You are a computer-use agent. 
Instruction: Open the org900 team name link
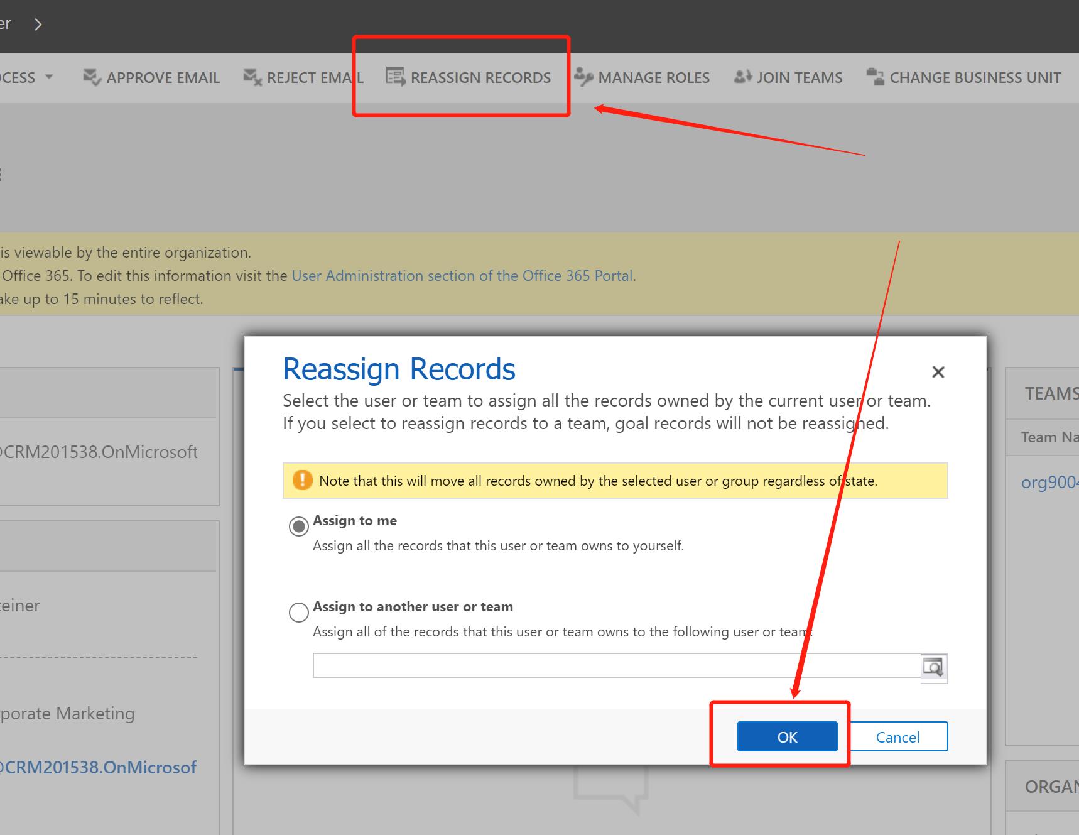point(1049,483)
